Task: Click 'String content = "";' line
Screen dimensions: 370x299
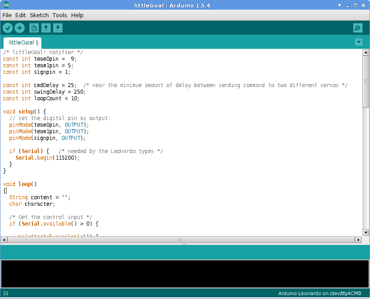Action: (40, 197)
